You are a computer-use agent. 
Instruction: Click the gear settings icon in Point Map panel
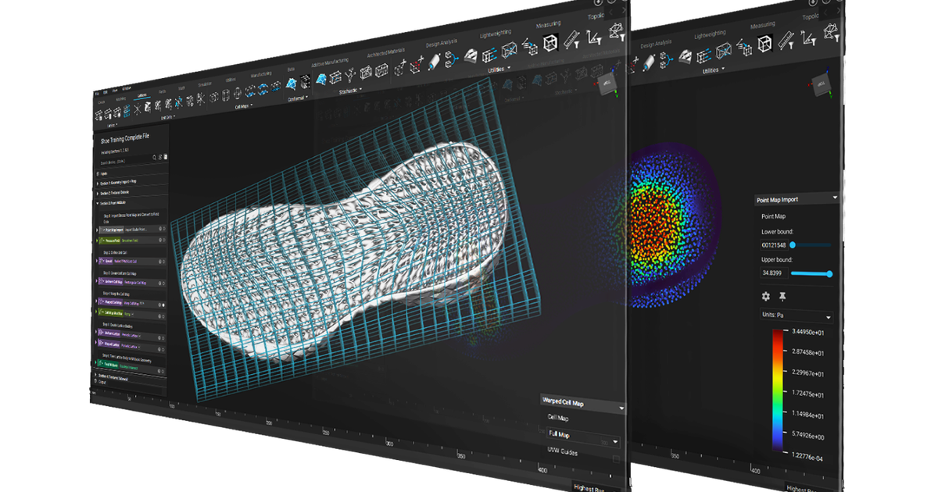point(766,297)
